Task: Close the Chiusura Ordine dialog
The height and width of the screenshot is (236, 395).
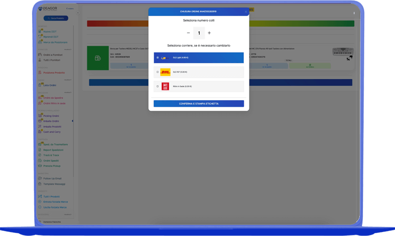Action: pyautogui.click(x=246, y=12)
